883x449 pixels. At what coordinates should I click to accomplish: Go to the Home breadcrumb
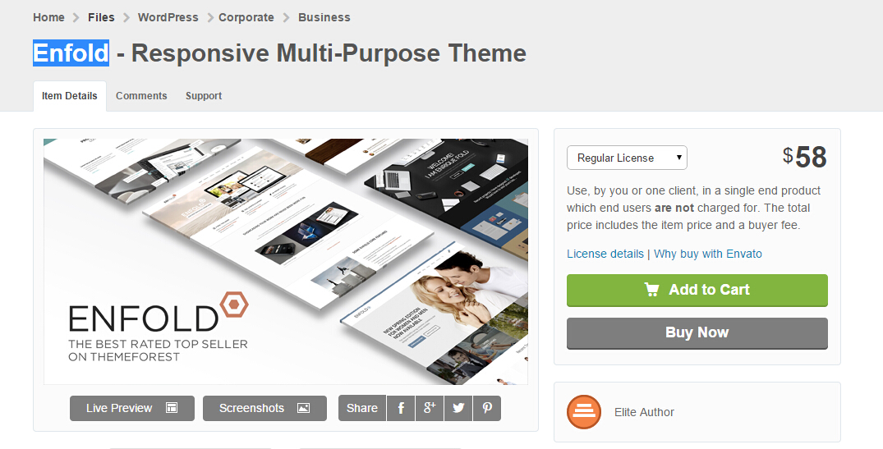pyautogui.click(x=48, y=17)
